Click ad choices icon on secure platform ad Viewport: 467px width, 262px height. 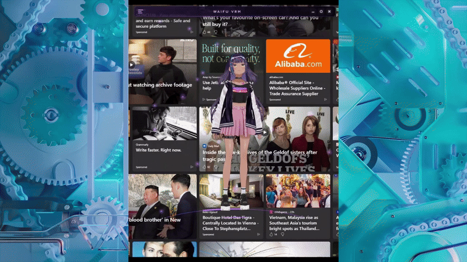pos(192,32)
